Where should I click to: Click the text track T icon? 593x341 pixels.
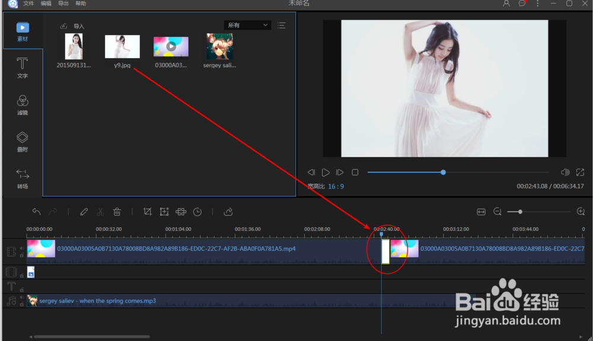[11, 286]
